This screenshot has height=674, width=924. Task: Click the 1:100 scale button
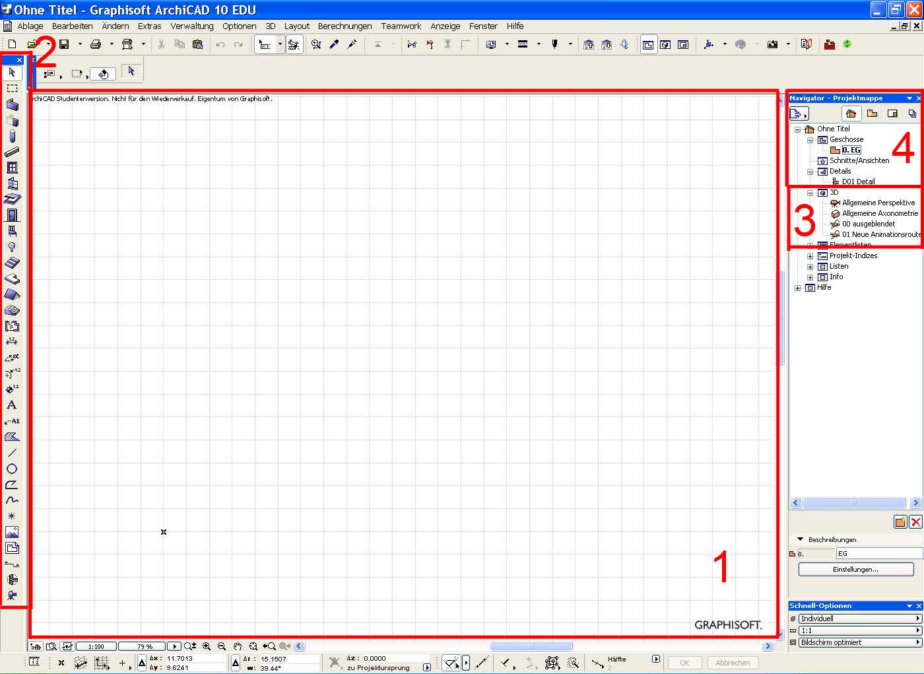point(96,646)
